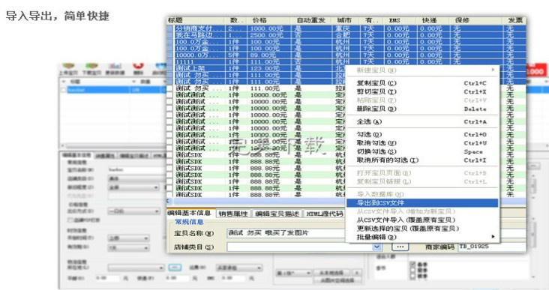Screen dimensions: 549x290
Task: Switch to the 销售属性 tab in front window
Action: coord(233,214)
